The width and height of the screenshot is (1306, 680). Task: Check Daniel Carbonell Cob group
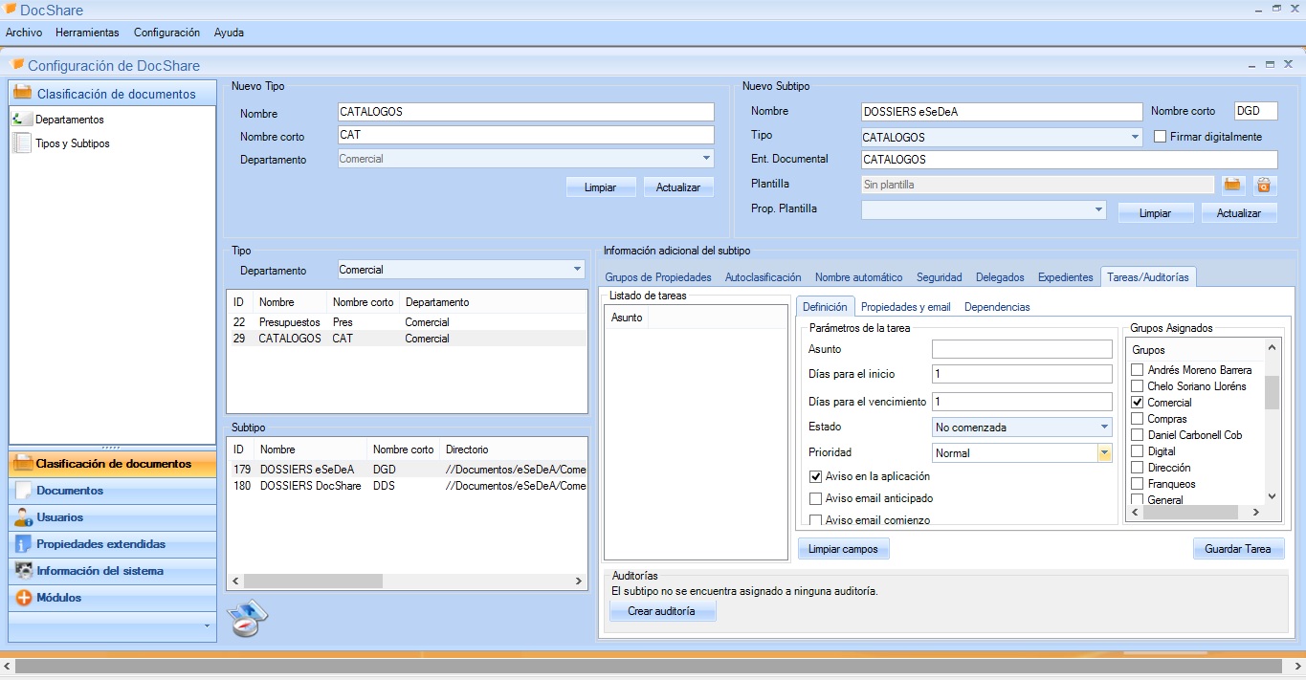[x=1138, y=435]
